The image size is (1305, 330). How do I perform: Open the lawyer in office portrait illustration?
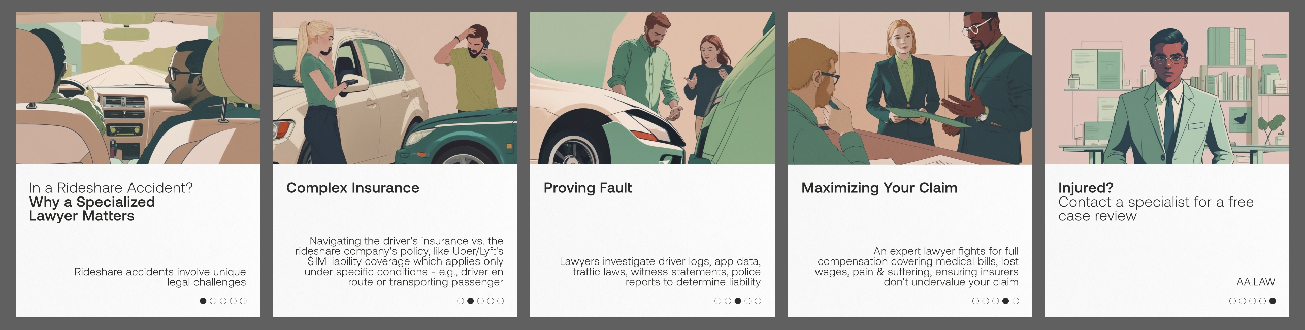tap(1167, 88)
